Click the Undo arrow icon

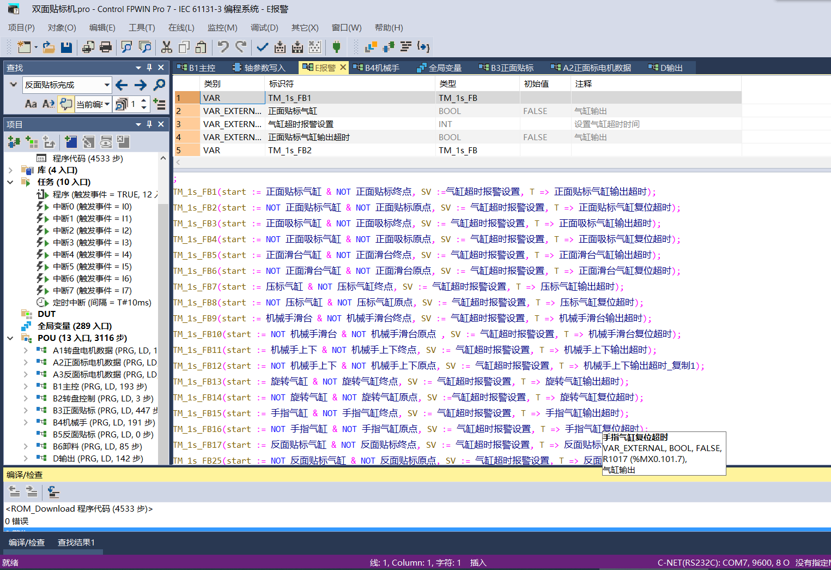click(223, 47)
